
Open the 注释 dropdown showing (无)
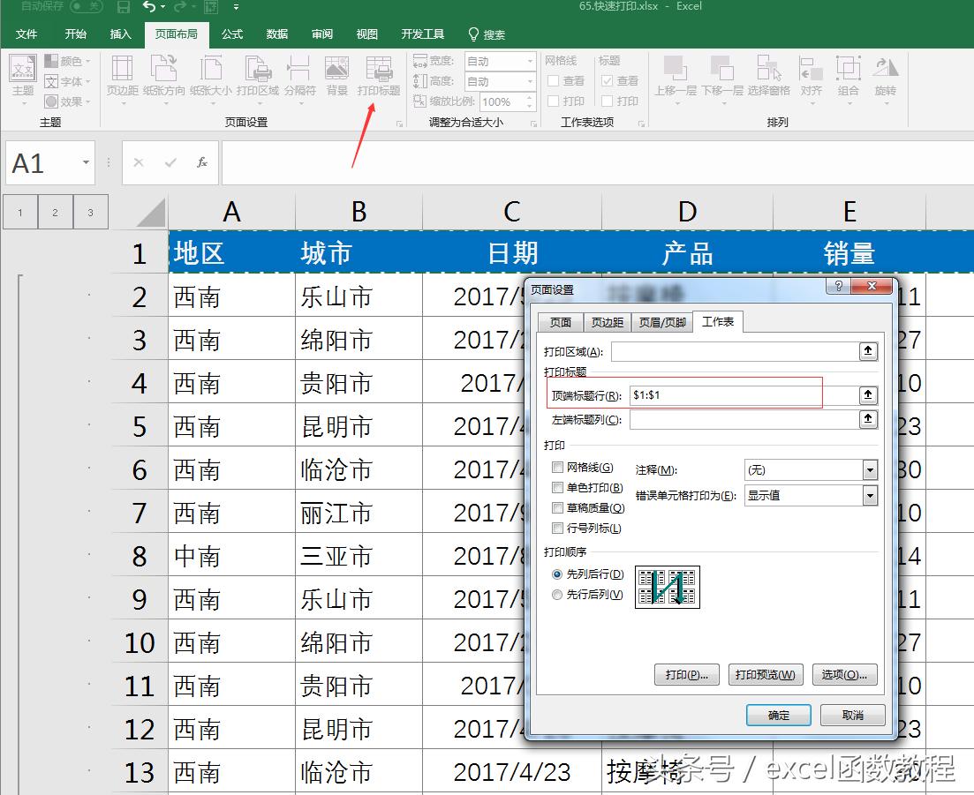(x=872, y=469)
